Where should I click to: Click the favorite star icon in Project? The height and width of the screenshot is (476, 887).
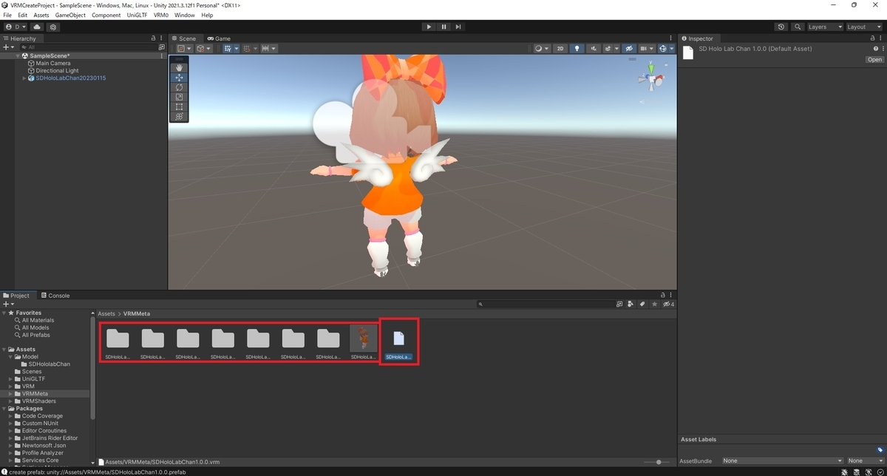point(655,304)
